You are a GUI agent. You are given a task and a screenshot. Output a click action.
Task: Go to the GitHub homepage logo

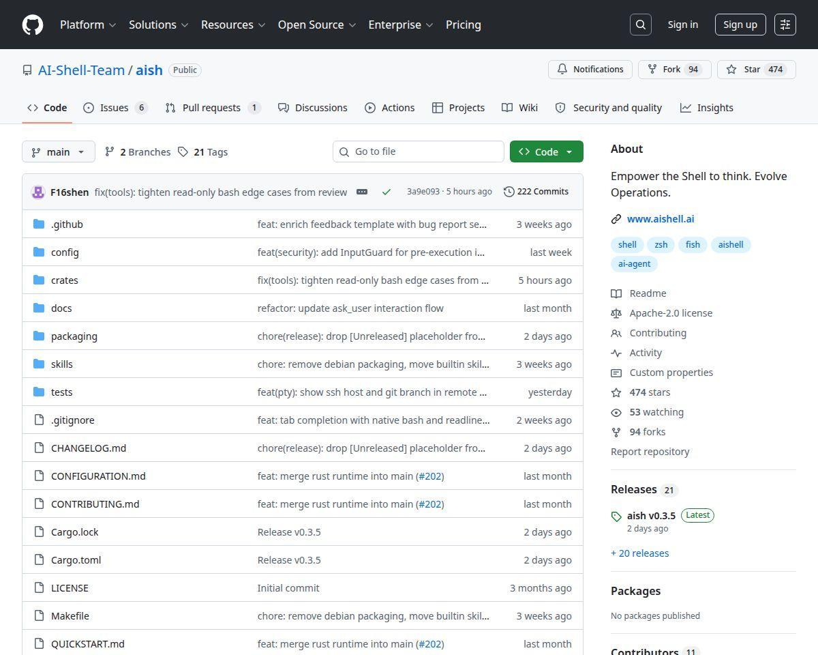[33, 25]
